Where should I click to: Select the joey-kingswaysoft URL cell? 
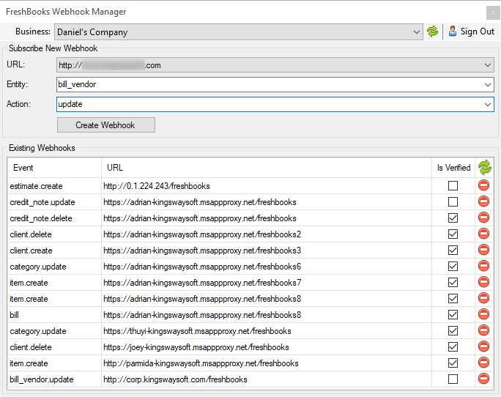coord(267,347)
